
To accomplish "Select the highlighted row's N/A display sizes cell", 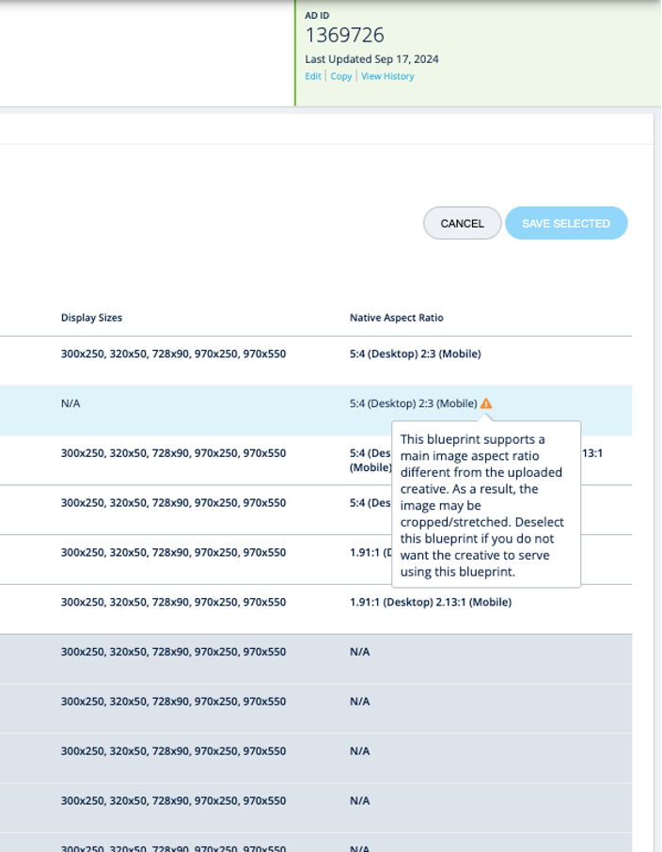I will click(x=71, y=403).
